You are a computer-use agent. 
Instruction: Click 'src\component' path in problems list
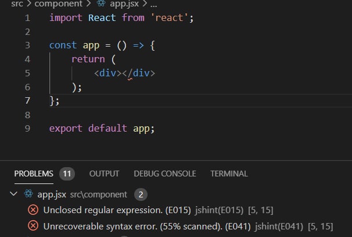pos(99,194)
